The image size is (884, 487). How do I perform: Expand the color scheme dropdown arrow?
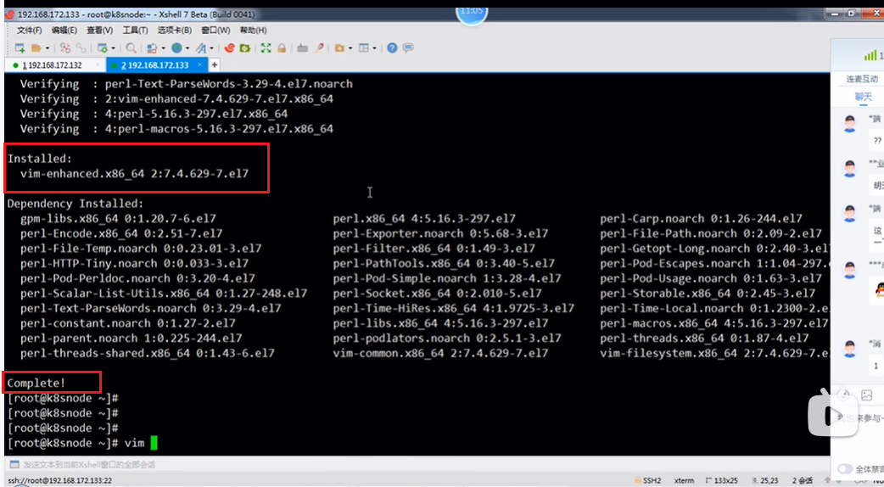(x=164, y=48)
